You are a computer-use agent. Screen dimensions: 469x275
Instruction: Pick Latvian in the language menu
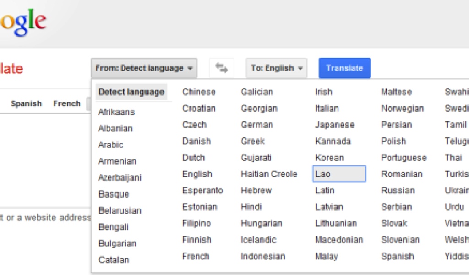coord(329,207)
